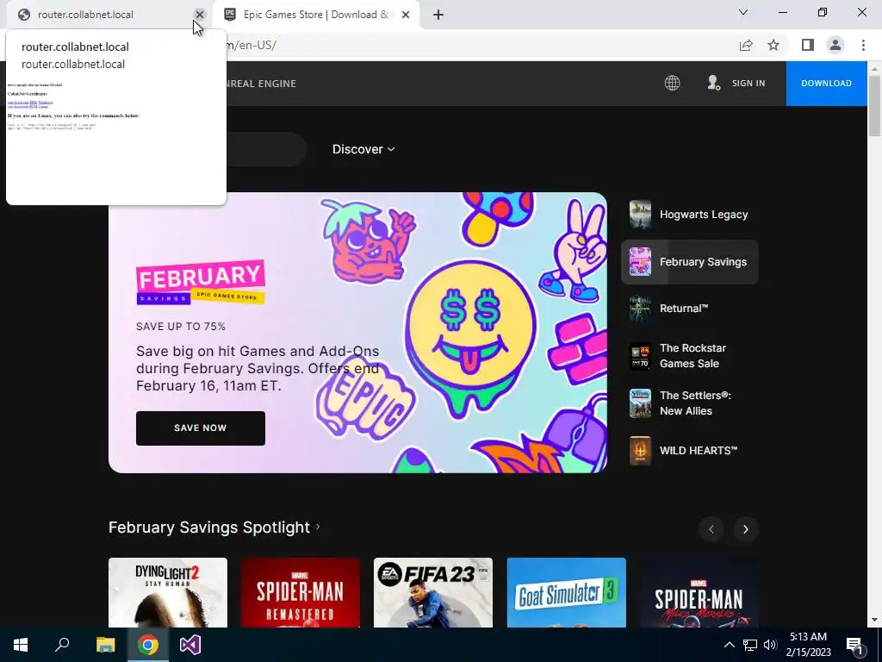The height and width of the screenshot is (662, 882).
Task: Open the Goat Simulator 3 card
Action: (567, 592)
